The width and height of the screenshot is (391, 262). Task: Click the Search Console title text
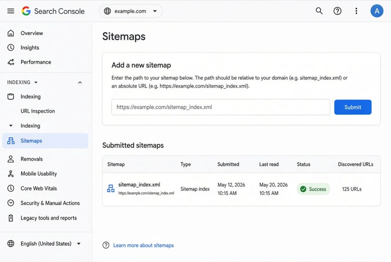coord(59,11)
